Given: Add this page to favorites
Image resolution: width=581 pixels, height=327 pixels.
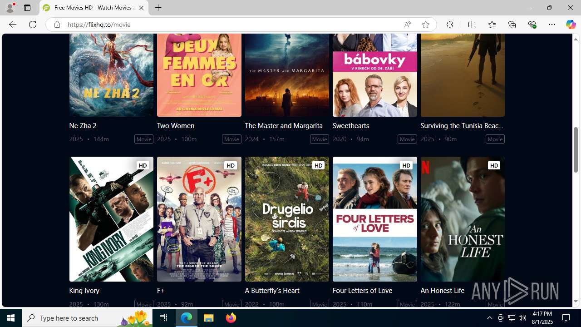Looking at the screenshot, I should (425, 25).
